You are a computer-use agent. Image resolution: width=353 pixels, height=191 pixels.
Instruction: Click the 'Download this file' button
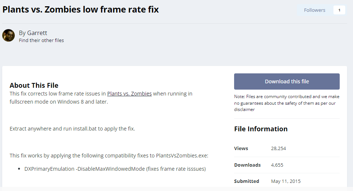point(287,81)
